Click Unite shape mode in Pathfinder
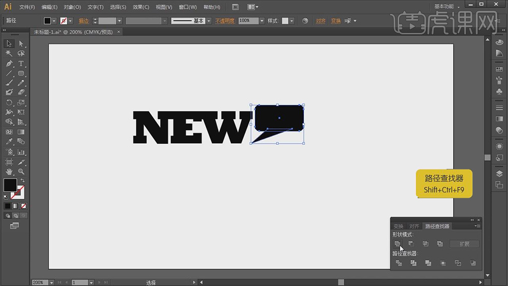The height and width of the screenshot is (286, 508). (397, 244)
